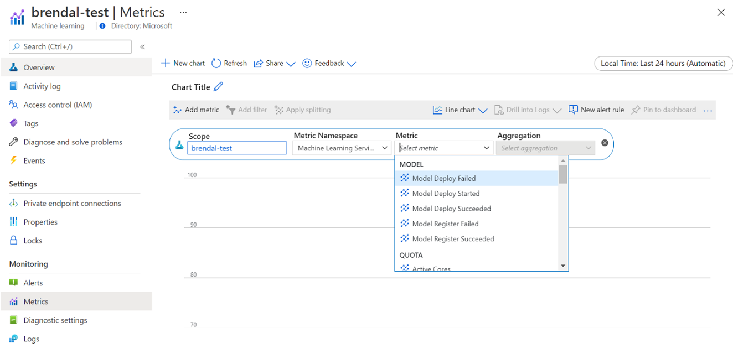Refresh the metrics chart
733x348 pixels.
pos(229,63)
